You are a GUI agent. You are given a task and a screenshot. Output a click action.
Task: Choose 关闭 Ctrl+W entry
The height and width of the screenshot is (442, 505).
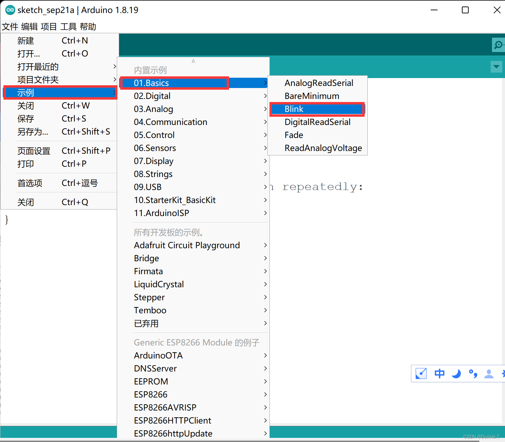coord(60,105)
